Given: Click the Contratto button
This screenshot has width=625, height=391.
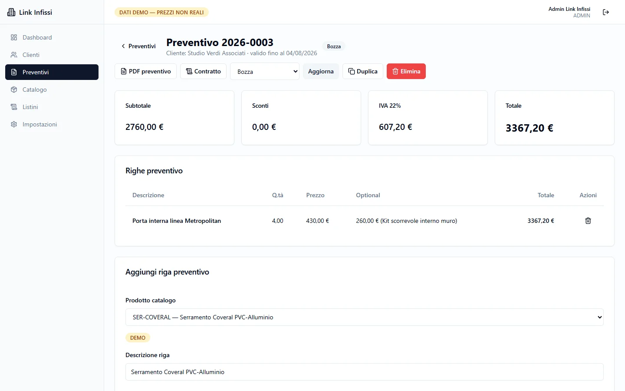Looking at the screenshot, I should (203, 71).
